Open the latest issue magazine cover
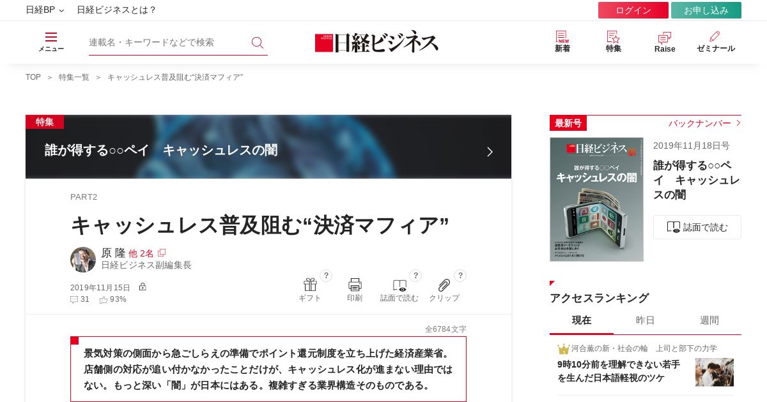This screenshot has width=767, height=402. pos(596,199)
